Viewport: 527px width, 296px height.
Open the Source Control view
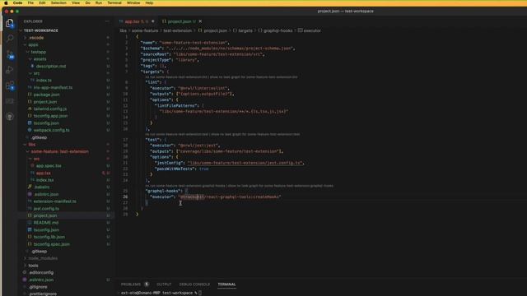click(x=10, y=55)
